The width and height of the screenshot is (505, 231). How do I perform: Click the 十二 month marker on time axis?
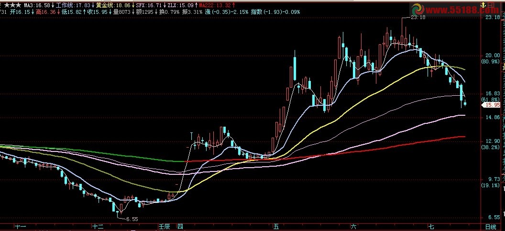point(98,227)
